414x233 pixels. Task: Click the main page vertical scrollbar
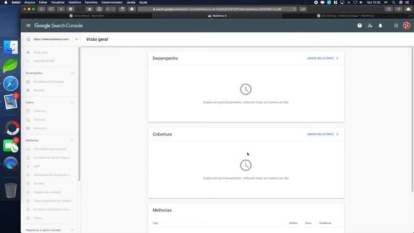click(412, 119)
